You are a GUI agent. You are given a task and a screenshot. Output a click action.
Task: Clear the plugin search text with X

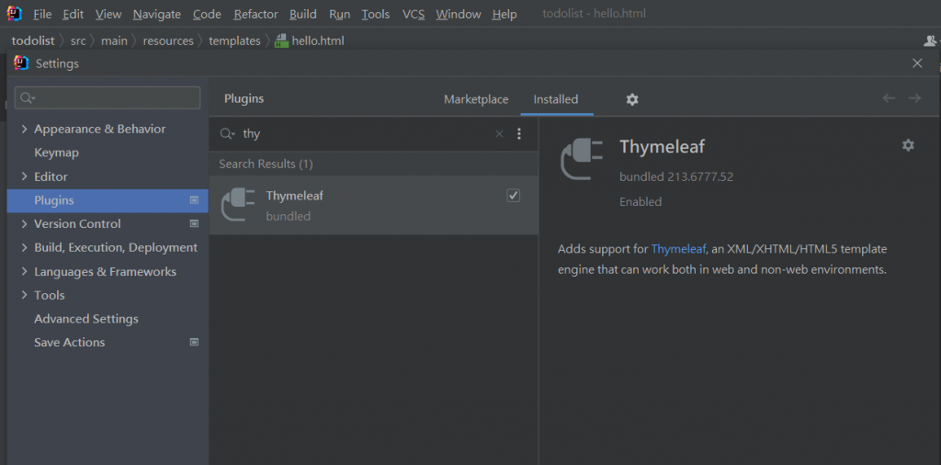tap(499, 134)
